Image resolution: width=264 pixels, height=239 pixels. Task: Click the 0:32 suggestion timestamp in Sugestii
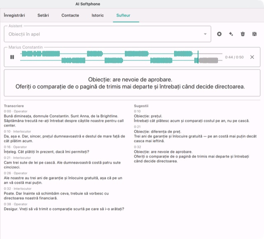(137, 147)
